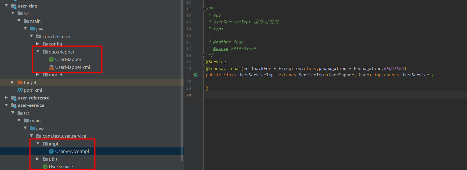This screenshot has width=467, height=170.
Task: Click the java source folder icon under user-service
Action: coord(33,128)
